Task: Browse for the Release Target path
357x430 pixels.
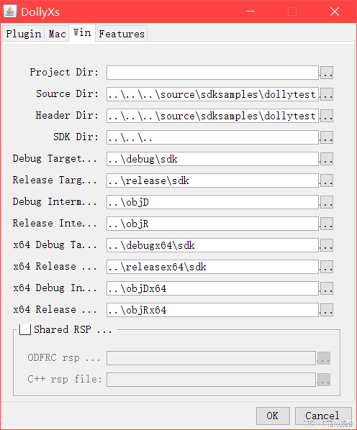Action: pos(327,180)
